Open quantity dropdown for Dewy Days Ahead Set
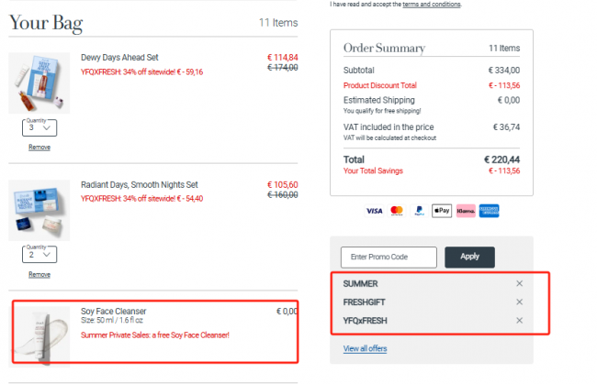The height and width of the screenshot is (384, 597). coord(39,127)
